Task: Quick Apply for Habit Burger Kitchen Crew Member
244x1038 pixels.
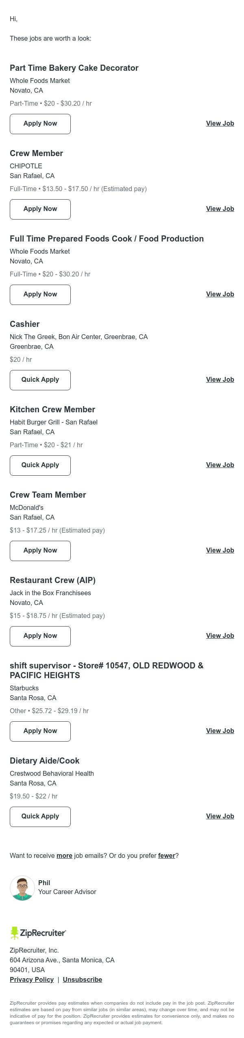Action: pyautogui.click(x=40, y=466)
